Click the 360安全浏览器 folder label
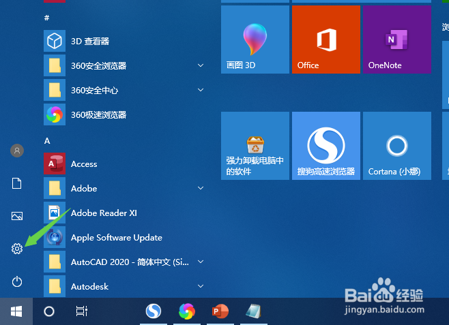 coord(99,65)
